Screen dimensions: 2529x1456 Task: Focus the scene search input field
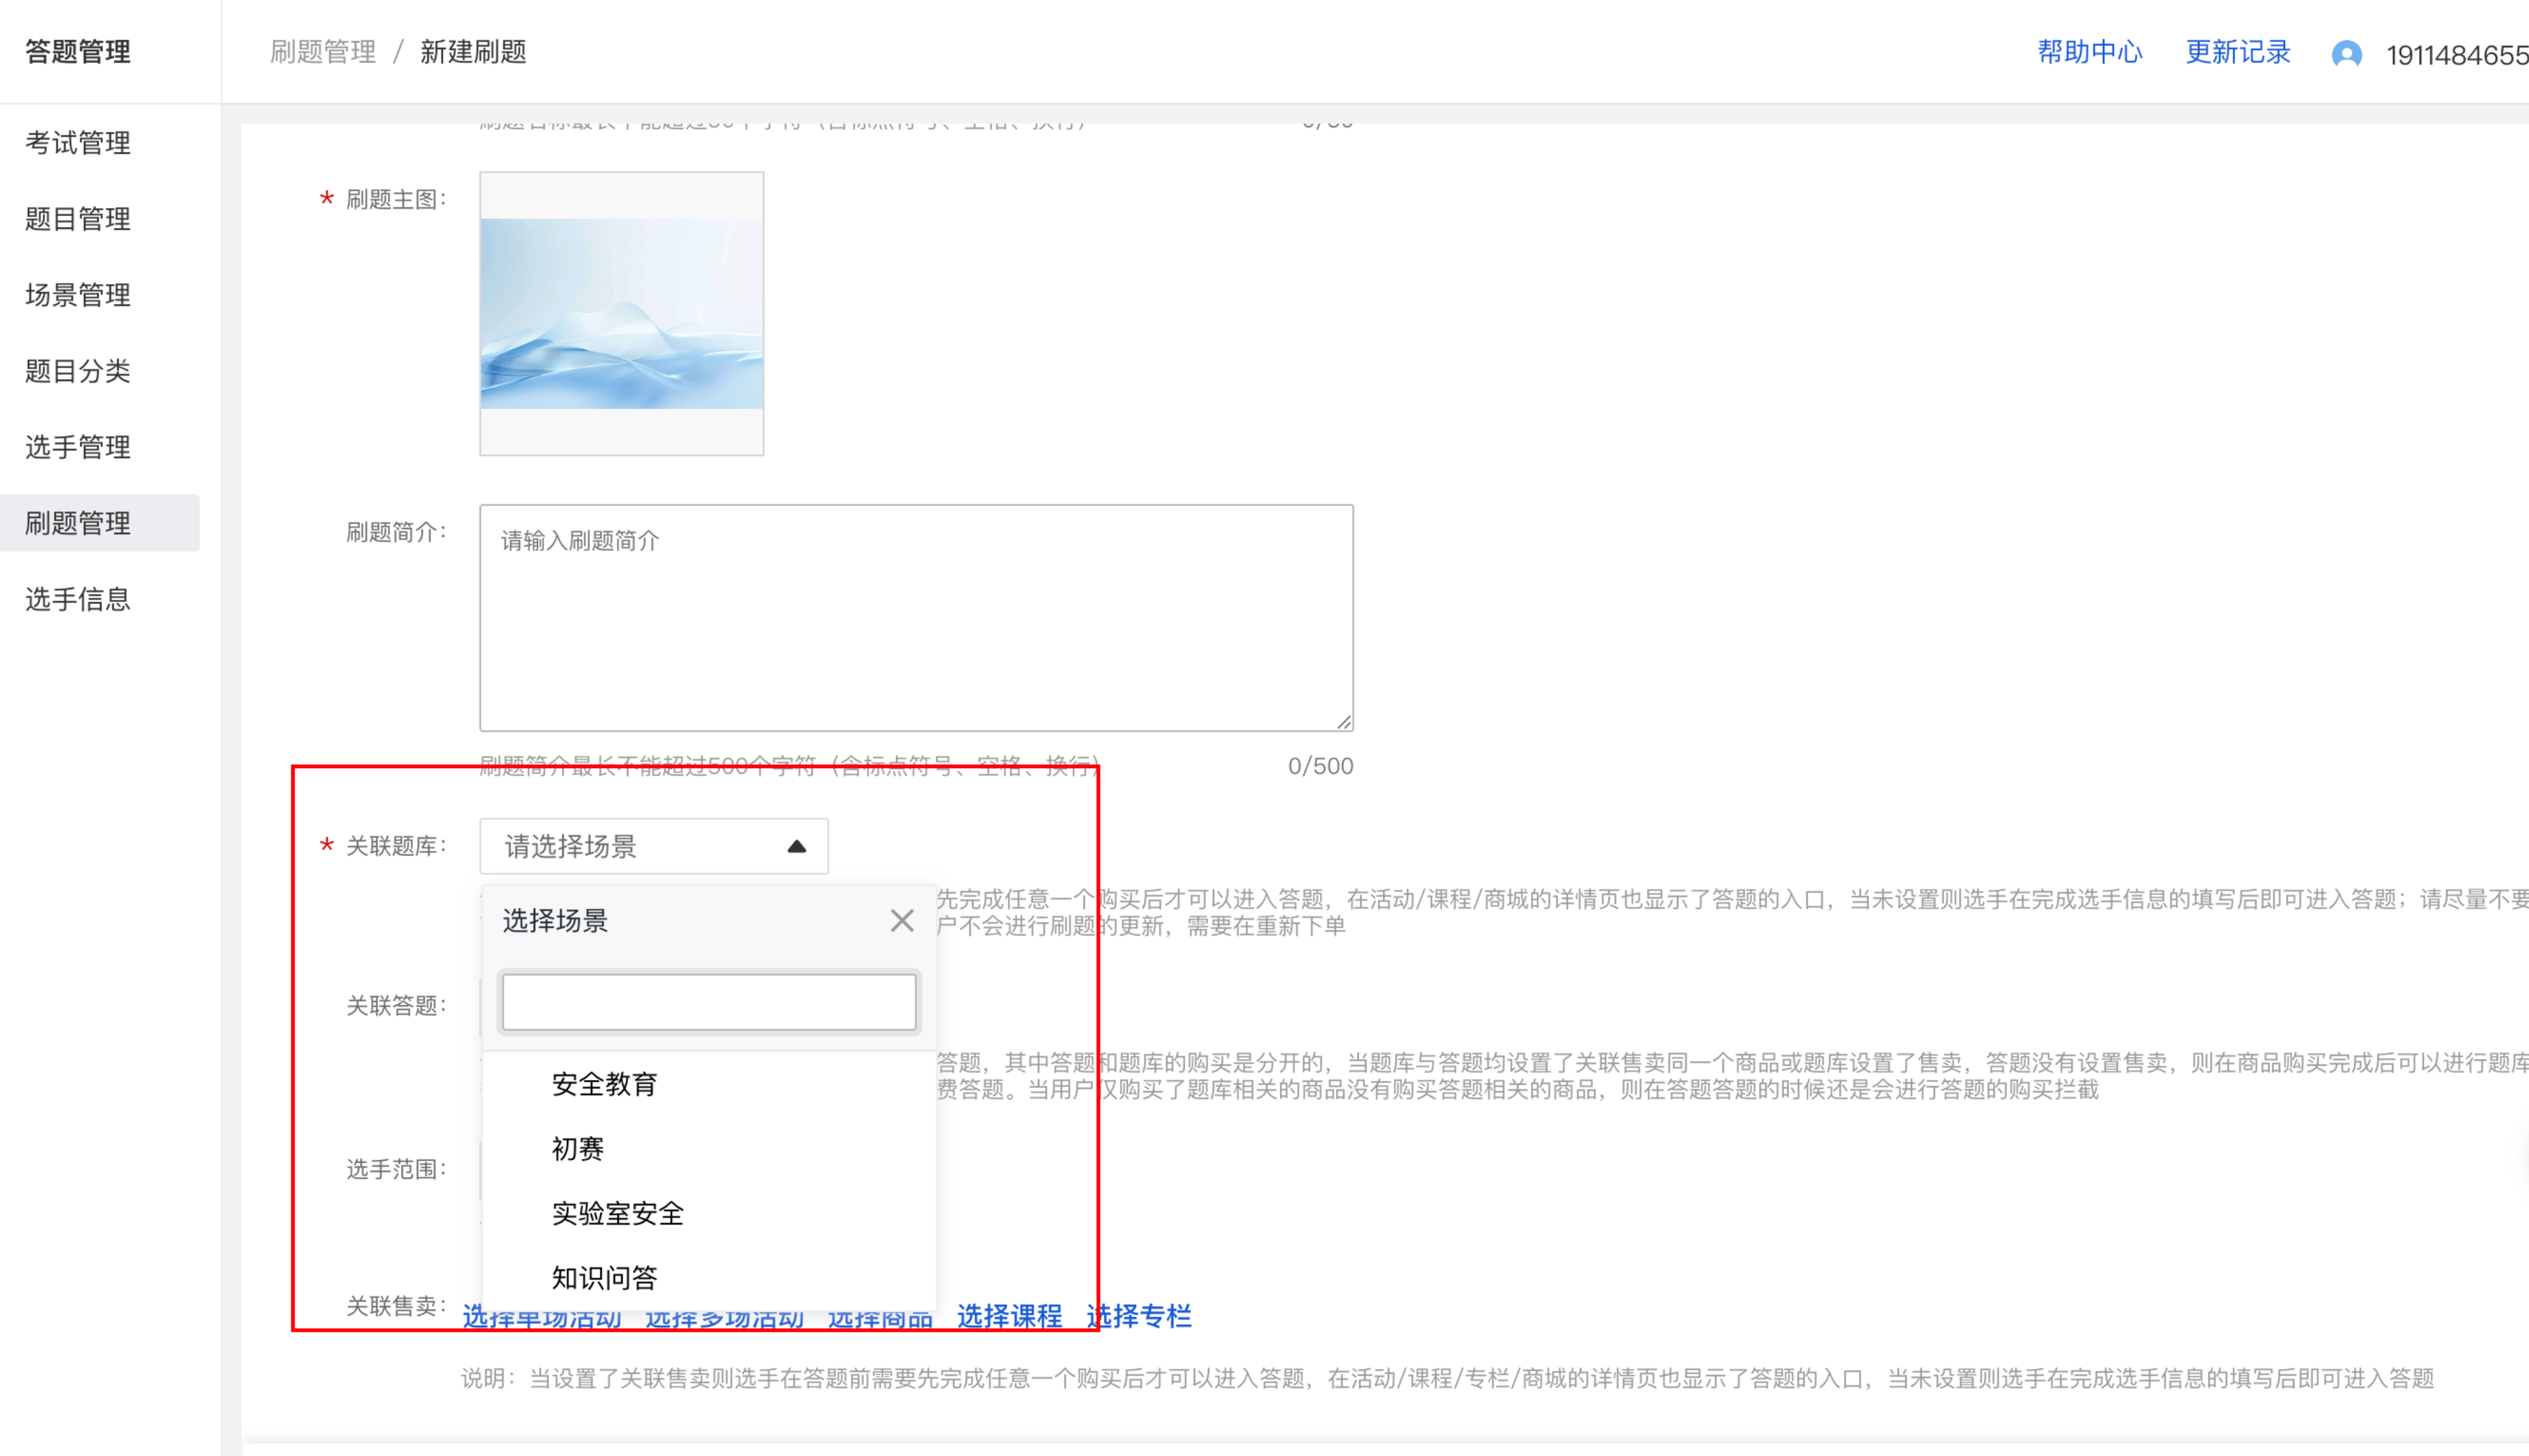click(x=709, y=1002)
